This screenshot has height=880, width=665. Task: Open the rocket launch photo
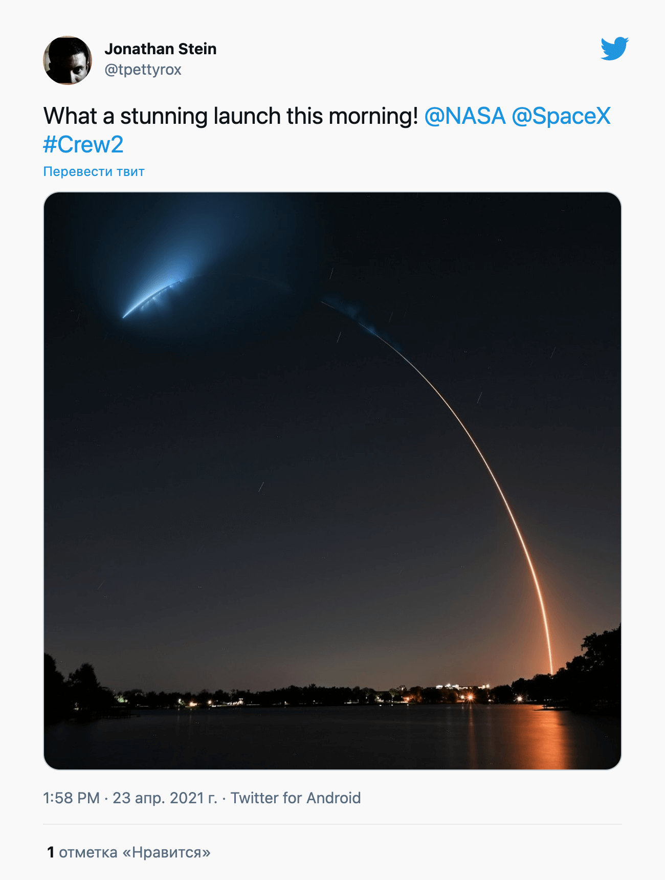pos(332,481)
